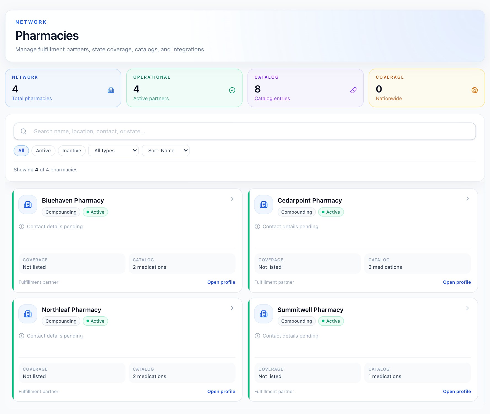Open profile for Summitwell Pharmacy
The height and width of the screenshot is (414, 490).
pos(457,391)
